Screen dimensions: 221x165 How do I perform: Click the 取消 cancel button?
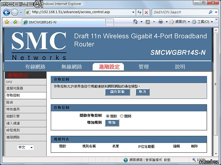click(143, 92)
